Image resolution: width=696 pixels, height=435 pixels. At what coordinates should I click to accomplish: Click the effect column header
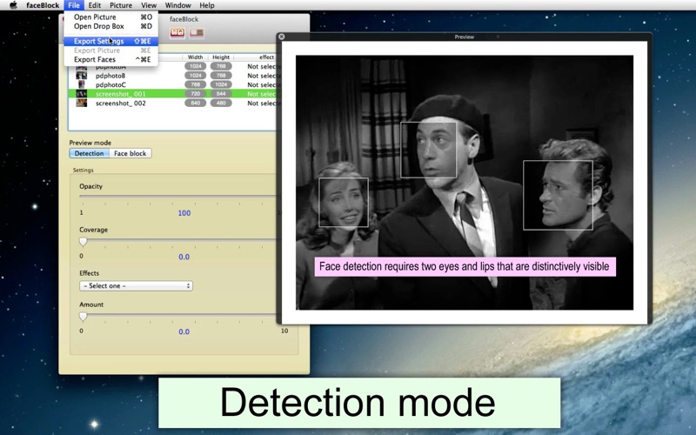[x=266, y=57]
